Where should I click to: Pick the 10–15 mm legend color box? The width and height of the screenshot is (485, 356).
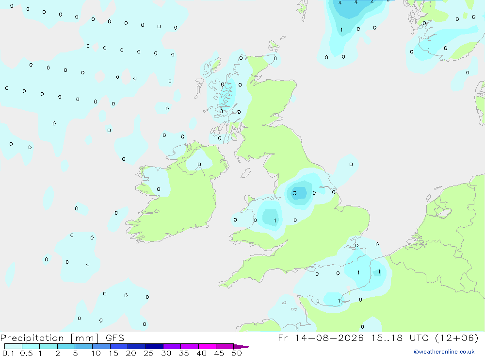tap(101, 346)
